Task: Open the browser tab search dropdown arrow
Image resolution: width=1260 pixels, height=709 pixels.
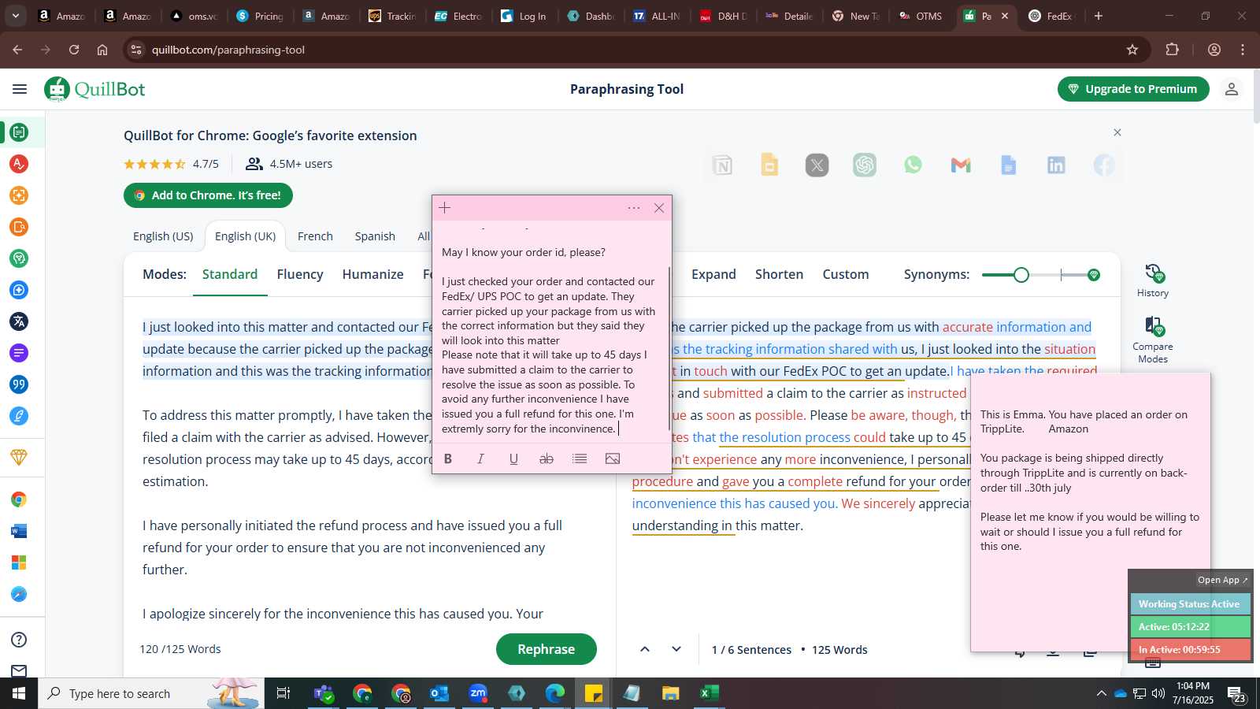Action: [16, 16]
